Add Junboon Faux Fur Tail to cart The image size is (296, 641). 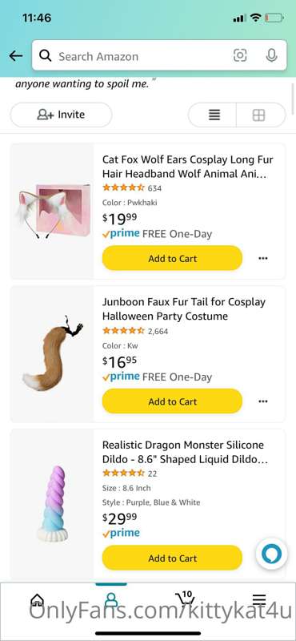(172, 401)
